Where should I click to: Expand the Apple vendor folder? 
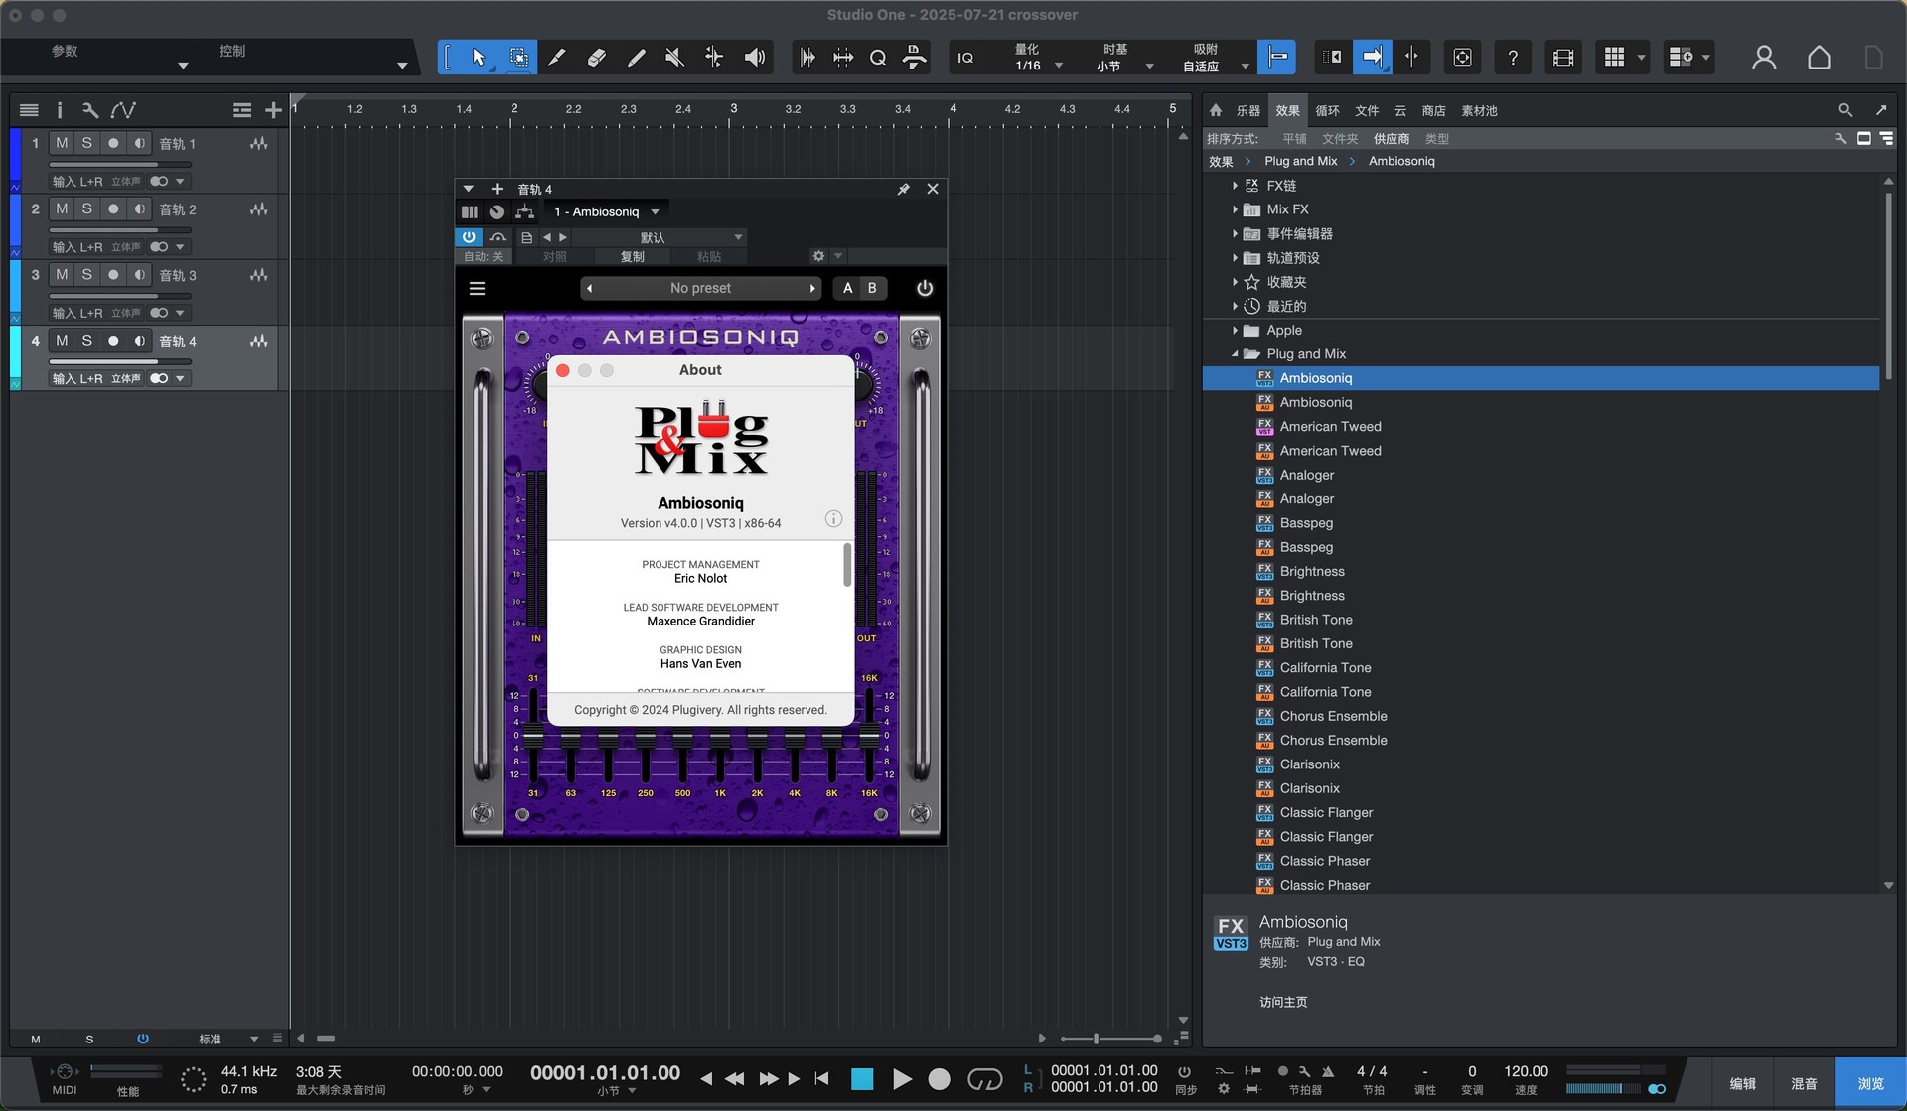(1235, 331)
